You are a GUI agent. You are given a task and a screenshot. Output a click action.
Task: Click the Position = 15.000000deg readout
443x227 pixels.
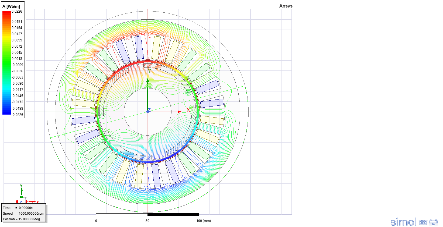click(x=21, y=219)
